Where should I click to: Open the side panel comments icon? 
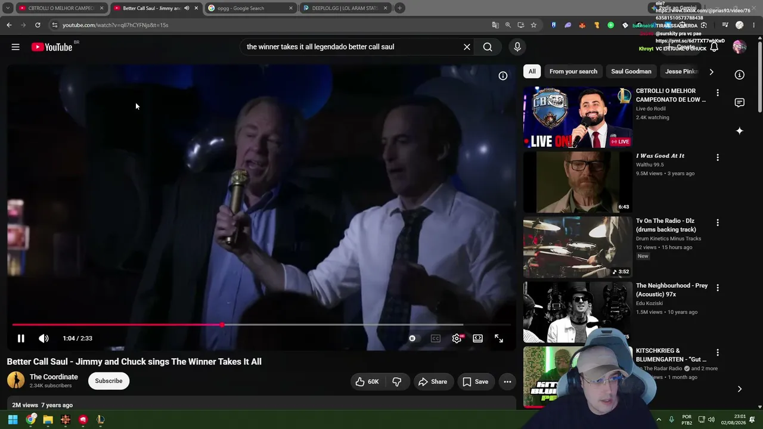(x=739, y=103)
